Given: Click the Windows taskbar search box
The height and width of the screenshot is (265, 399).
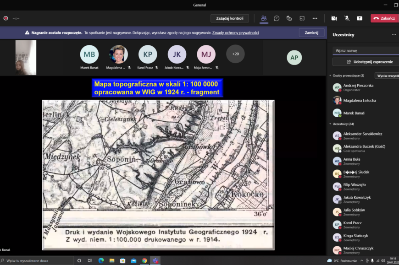Looking at the screenshot, I should [37, 261].
